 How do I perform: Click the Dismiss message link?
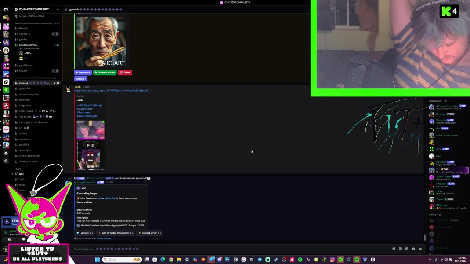[103, 238]
